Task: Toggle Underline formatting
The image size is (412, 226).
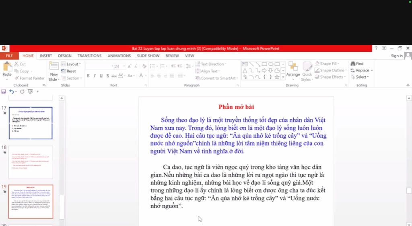Action: click(x=101, y=76)
